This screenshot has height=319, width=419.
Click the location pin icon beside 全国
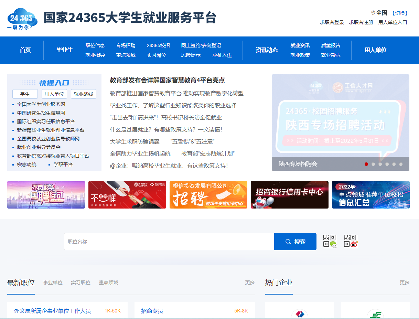coord(373,13)
